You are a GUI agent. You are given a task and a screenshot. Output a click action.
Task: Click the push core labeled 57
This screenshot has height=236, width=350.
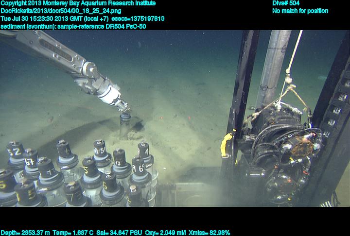pyautogui.click(x=30, y=159)
